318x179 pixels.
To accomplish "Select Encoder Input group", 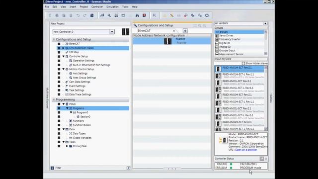I will click(x=227, y=51).
